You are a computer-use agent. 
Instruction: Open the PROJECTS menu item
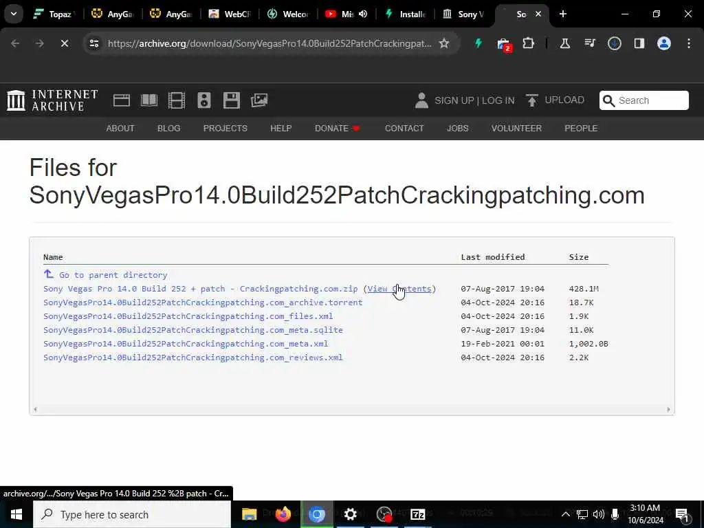click(x=225, y=129)
